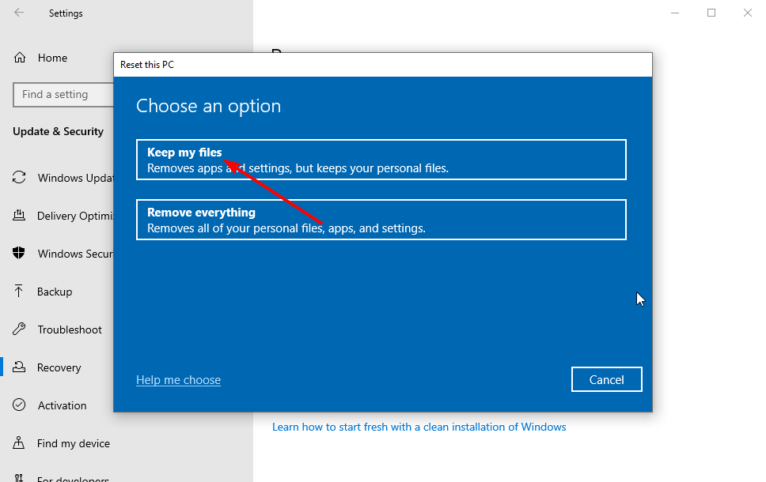Focus the Find a setting search box

[63, 94]
